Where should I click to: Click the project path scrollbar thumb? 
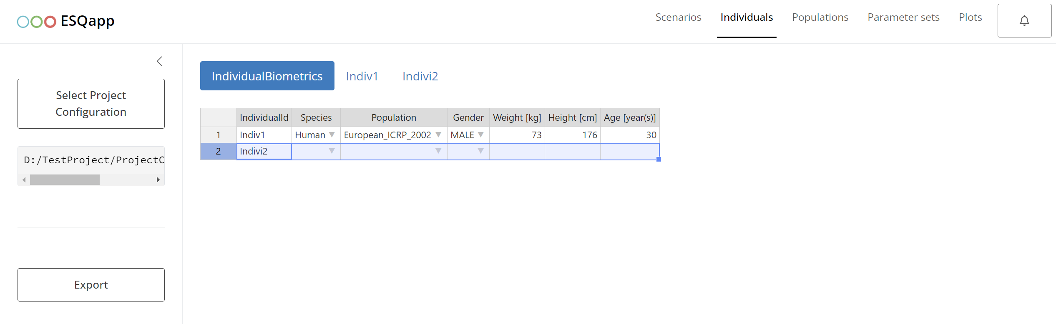pyautogui.click(x=65, y=179)
